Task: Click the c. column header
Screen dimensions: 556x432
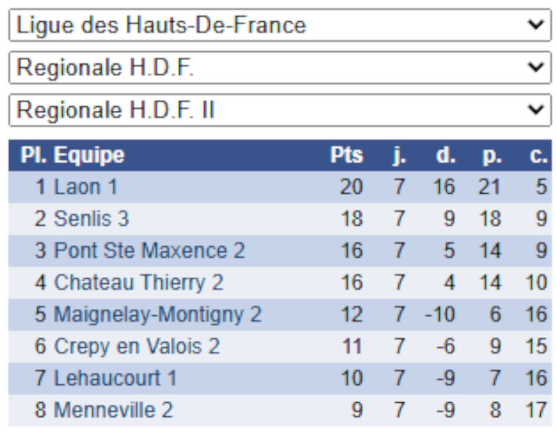Action: pos(538,156)
